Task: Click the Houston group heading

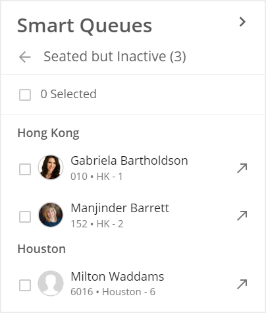Action: [x=41, y=249]
